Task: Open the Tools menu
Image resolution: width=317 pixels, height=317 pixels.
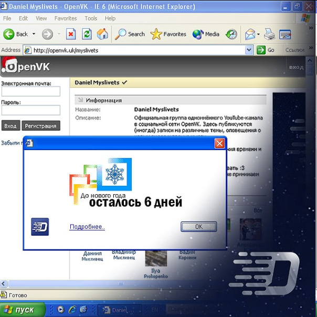Action: (91, 18)
